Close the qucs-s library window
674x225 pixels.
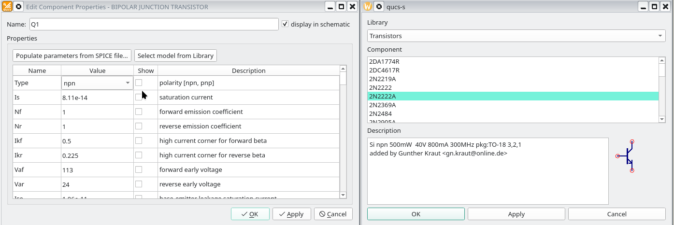(665, 7)
